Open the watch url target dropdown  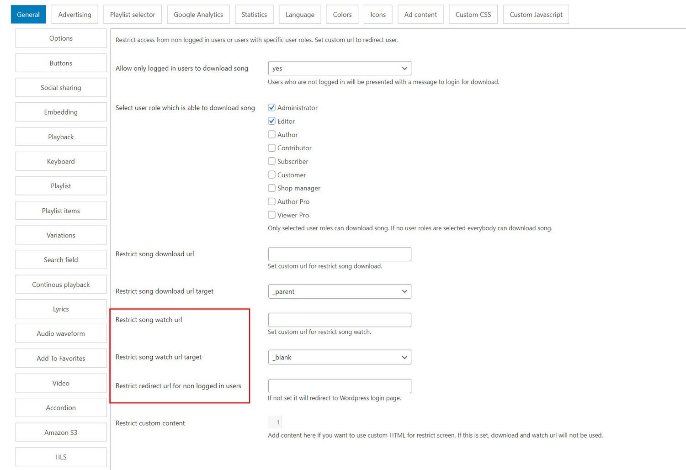click(x=340, y=357)
